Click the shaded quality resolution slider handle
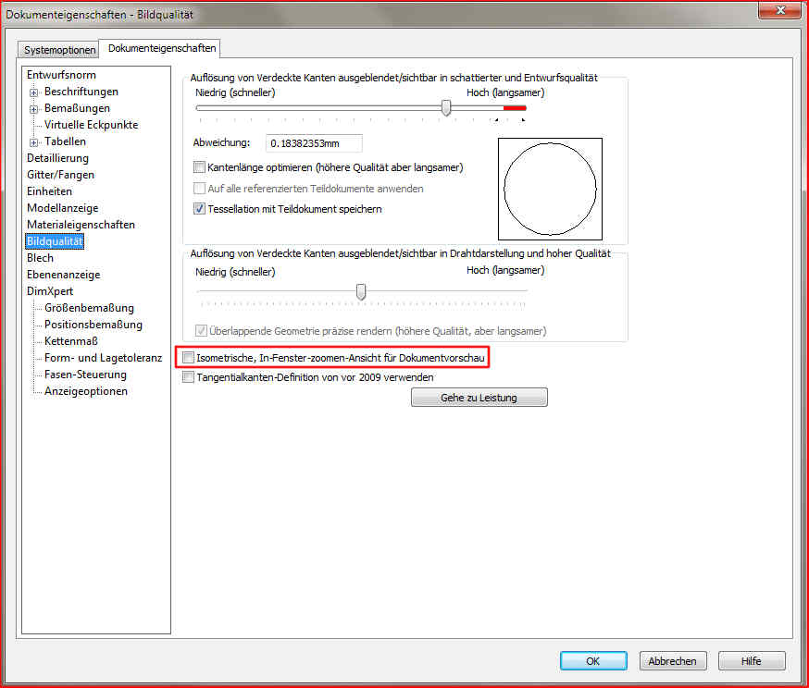809x688 pixels. (x=446, y=107)
